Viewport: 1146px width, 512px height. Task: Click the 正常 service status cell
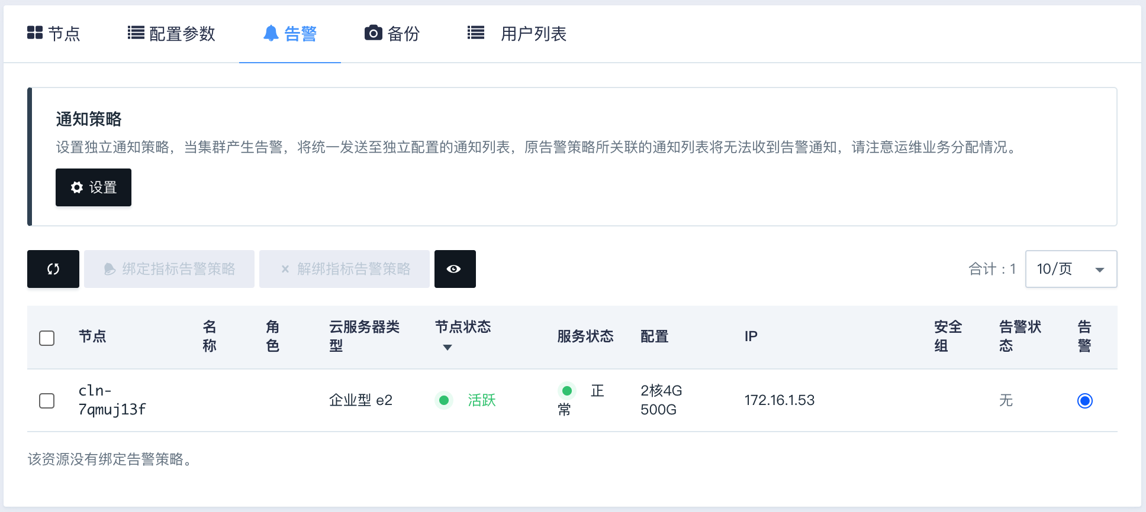(x=581, y=400)
